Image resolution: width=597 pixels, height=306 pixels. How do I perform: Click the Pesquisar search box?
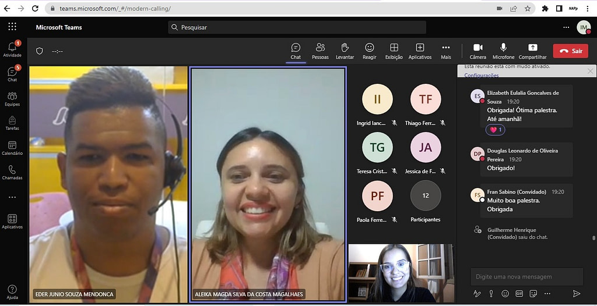297,27
